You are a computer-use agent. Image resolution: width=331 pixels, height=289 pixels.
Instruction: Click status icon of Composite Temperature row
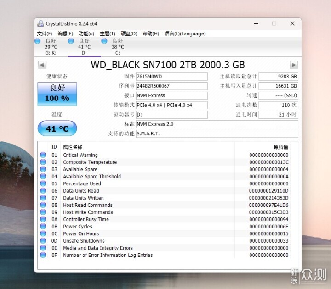tap(43, 162)
